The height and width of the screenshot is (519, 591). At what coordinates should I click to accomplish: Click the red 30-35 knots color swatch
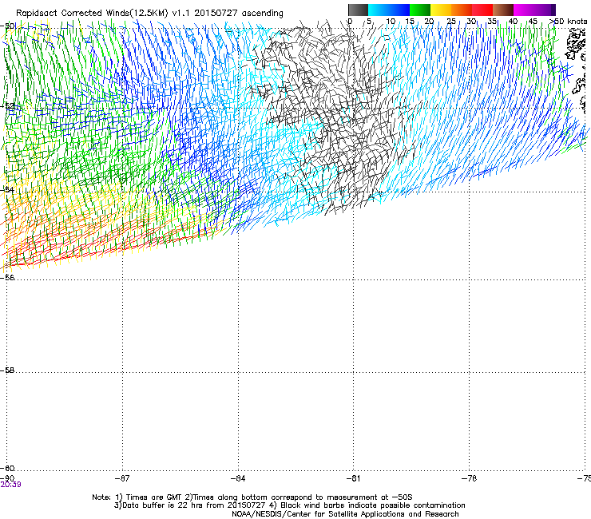tap(482, 10)
